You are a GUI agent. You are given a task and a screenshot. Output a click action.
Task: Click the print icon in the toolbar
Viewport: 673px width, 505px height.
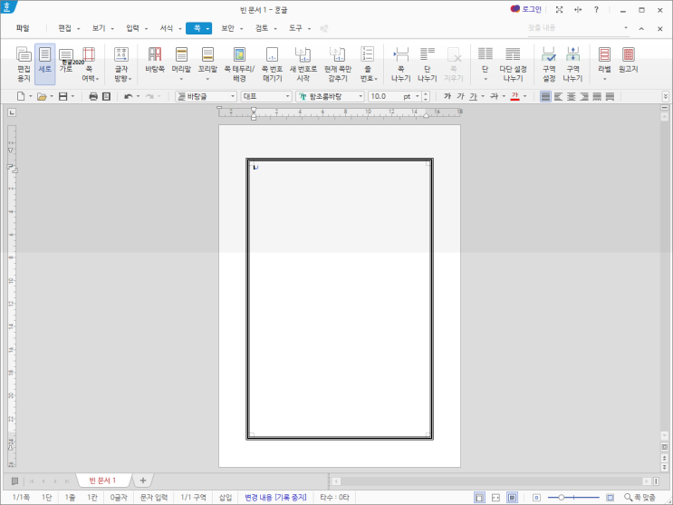click(x=93, y=96)
